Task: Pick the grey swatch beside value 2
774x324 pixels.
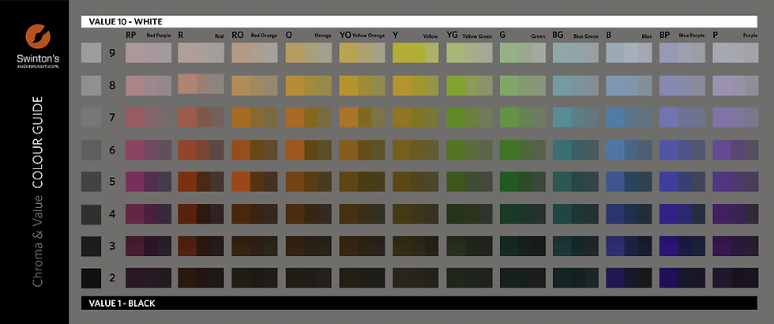Action: [x=91, y=278]
